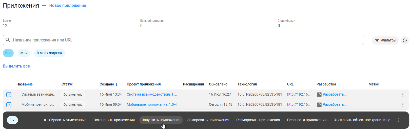Click Разработать... link in Система взаимоде... row
Image resolution: width=410 pixels, height=133 pixels.
335,94
